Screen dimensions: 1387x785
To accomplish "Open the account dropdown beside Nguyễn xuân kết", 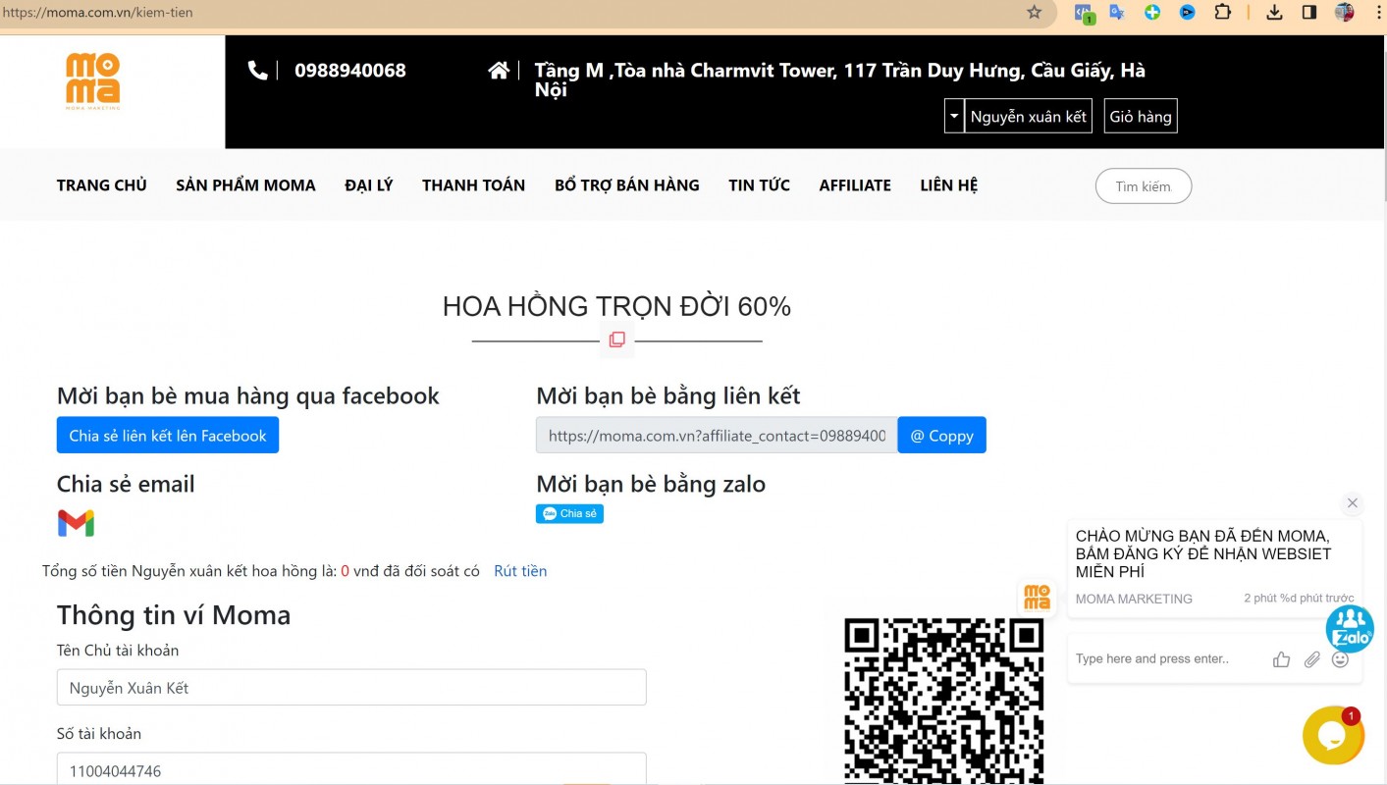I will click(x=952, y=116).
